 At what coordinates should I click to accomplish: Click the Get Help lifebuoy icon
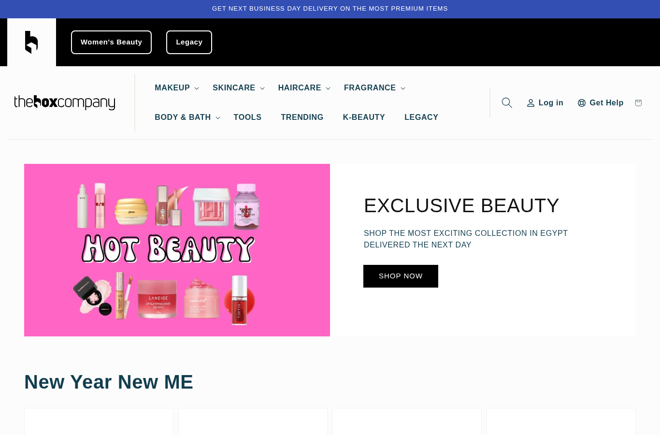coord(582,103)
